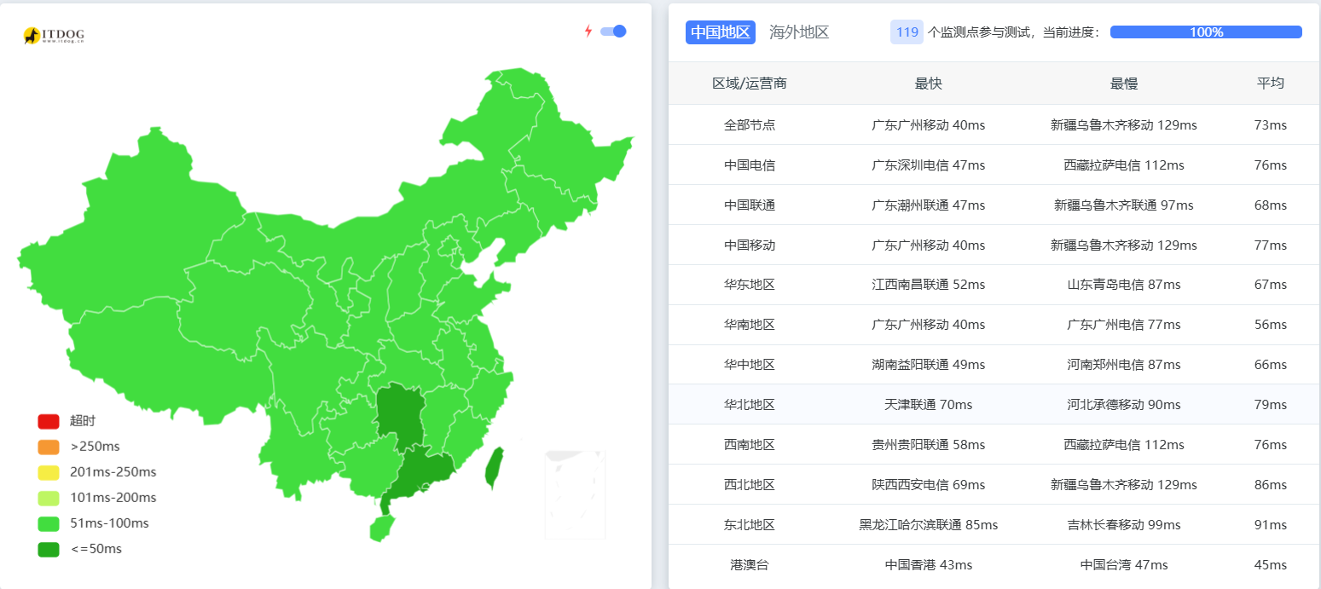Select the 西北地区 row label
This screenshot has height=589, width=1321.
750,485
